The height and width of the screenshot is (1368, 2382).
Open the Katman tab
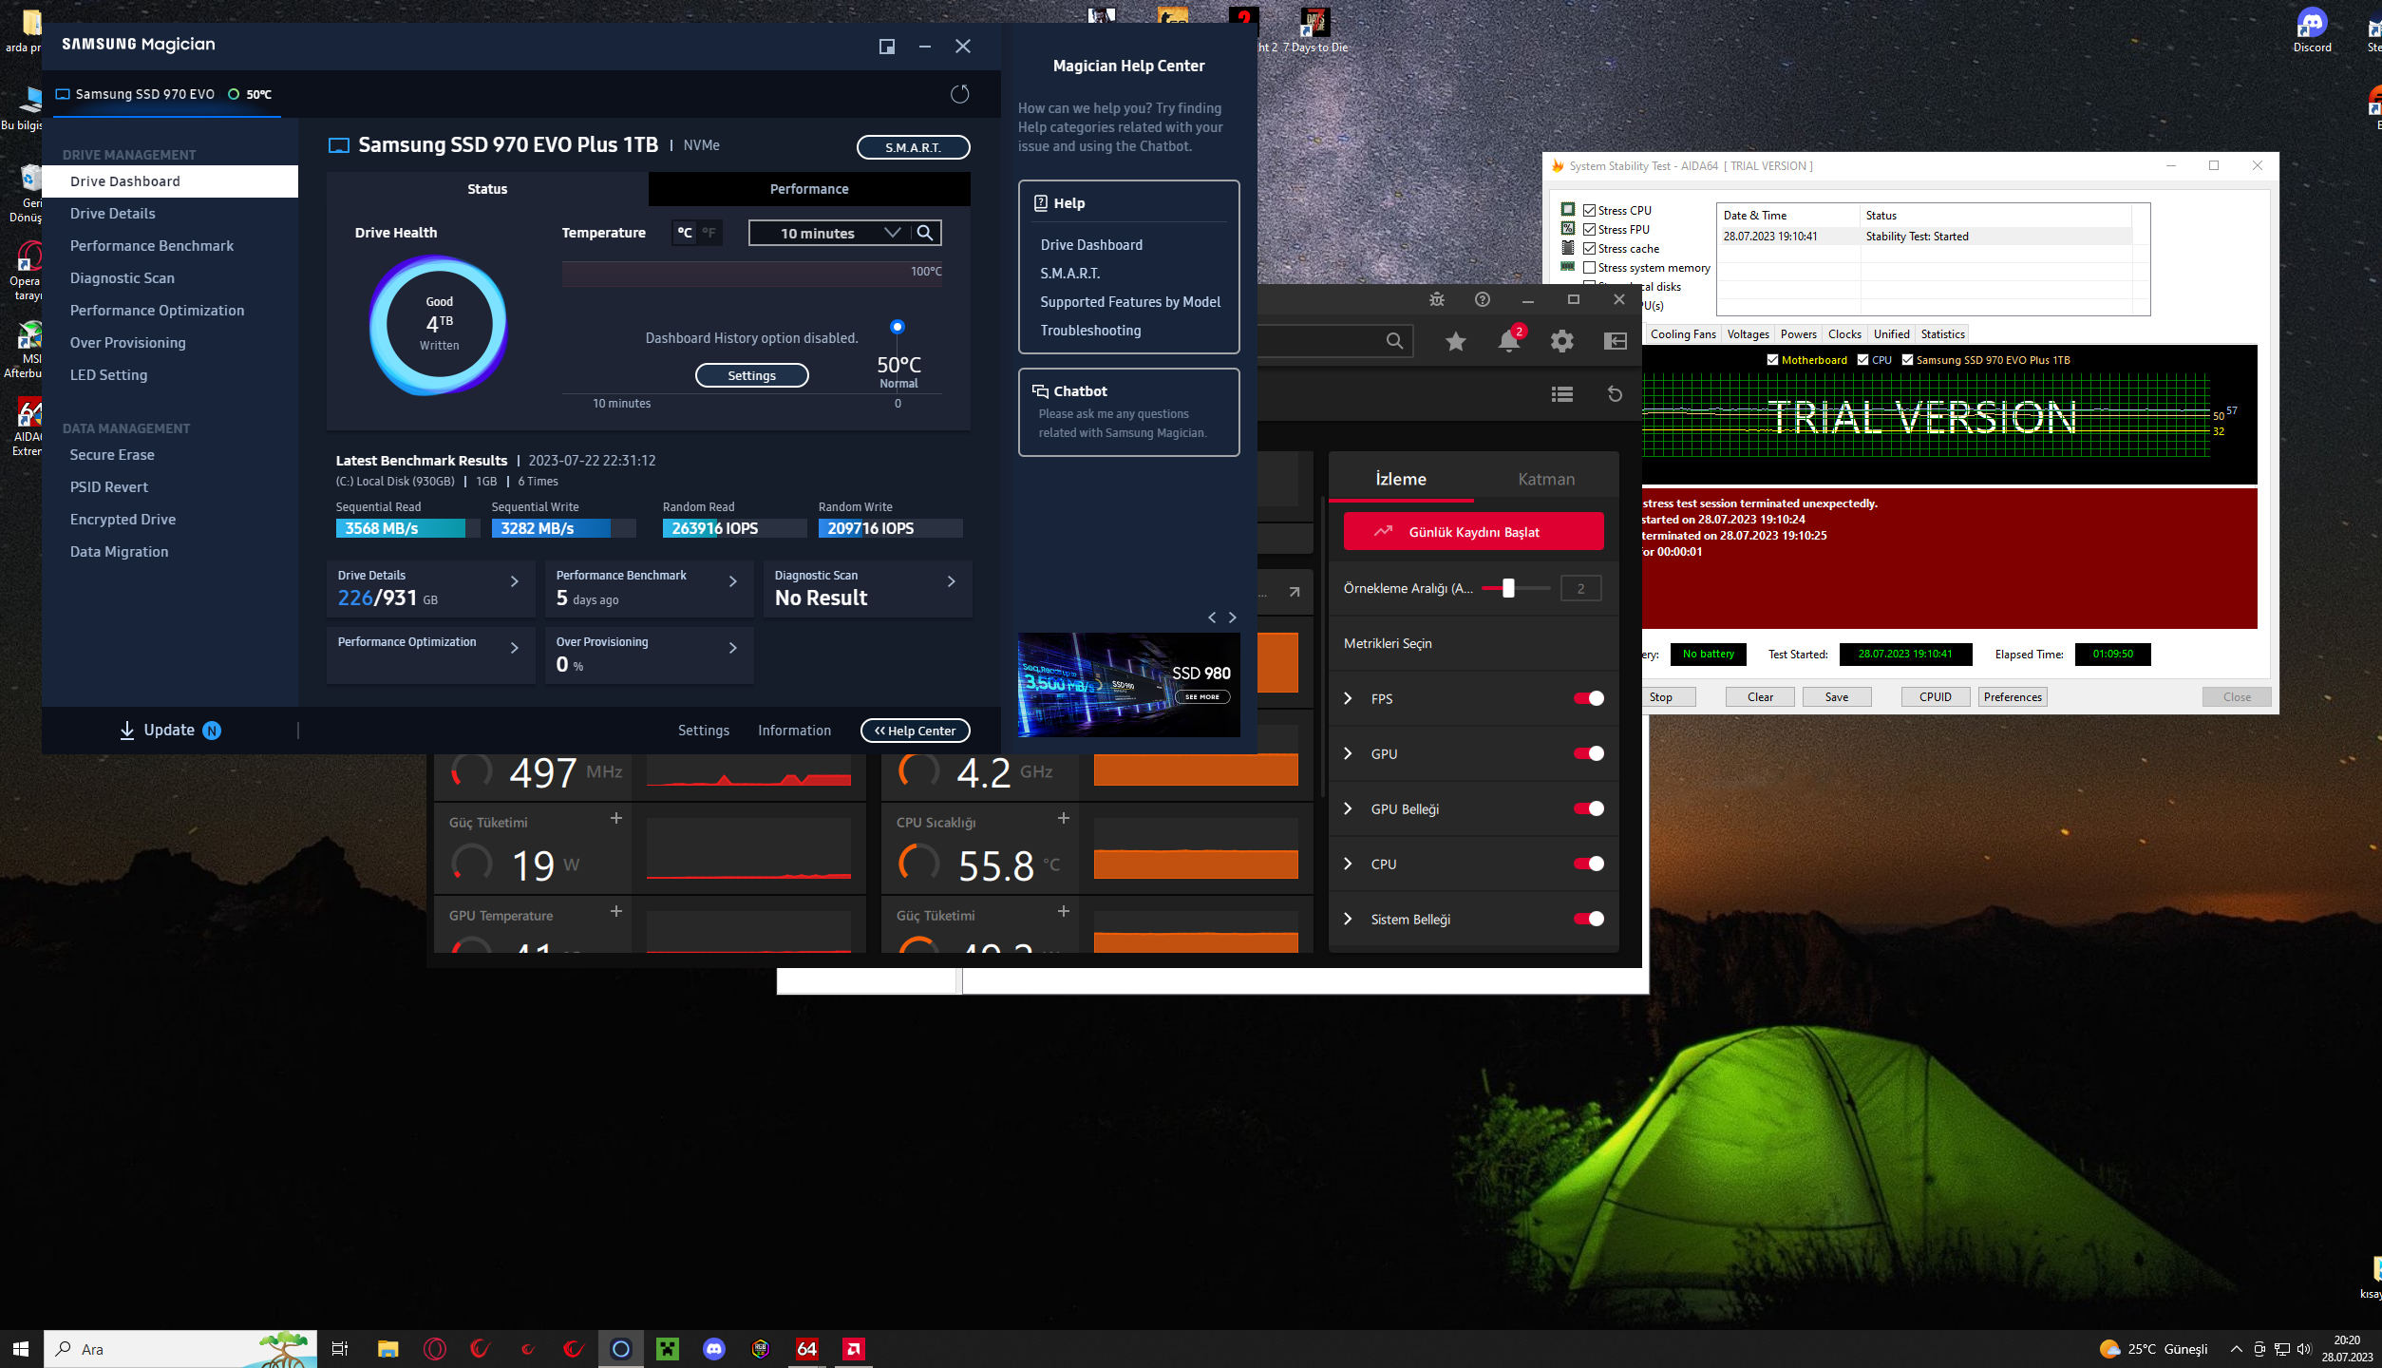click(x=1545, y=479)
